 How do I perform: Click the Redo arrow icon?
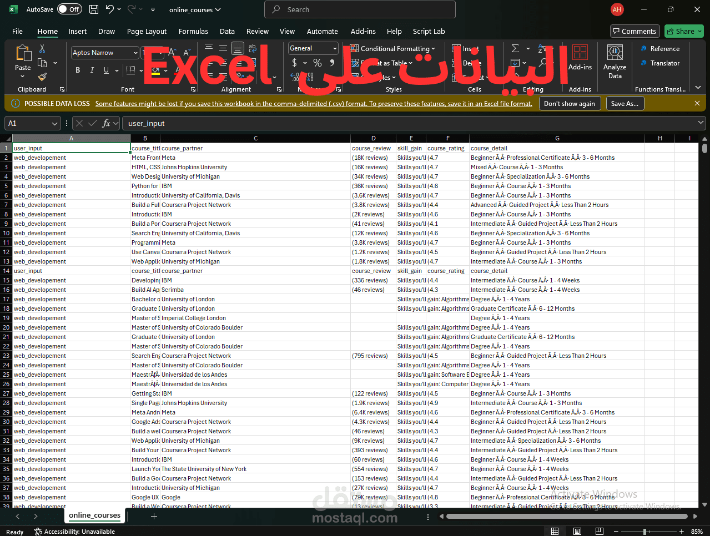132,9
